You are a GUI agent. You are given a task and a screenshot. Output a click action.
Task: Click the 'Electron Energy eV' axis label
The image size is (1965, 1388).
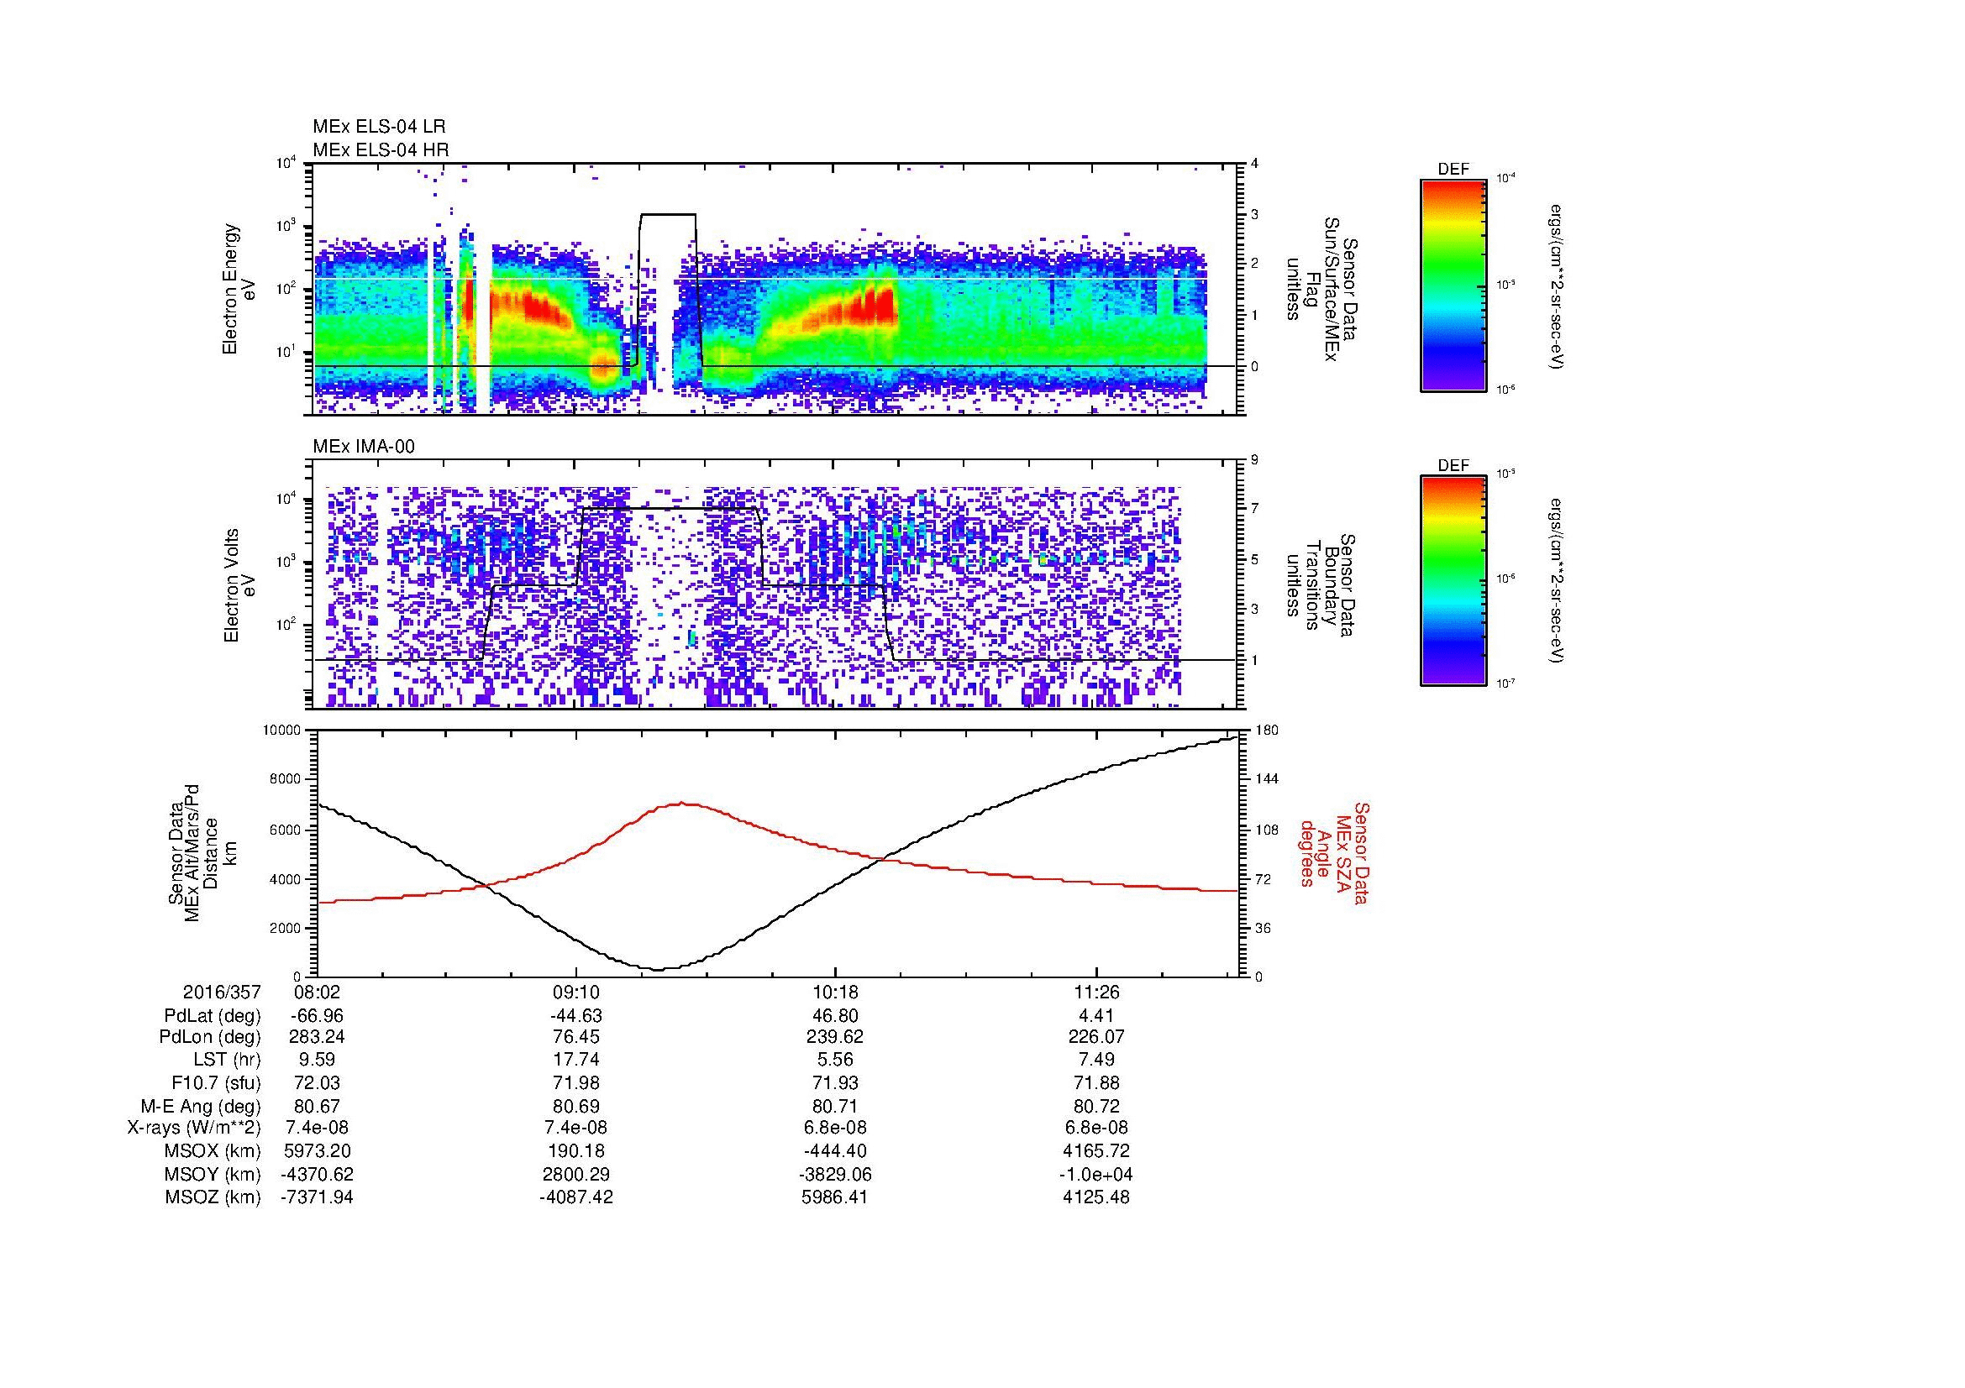click(239, 289)
